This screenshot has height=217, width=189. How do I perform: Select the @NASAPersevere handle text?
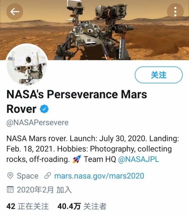point(38,122)
